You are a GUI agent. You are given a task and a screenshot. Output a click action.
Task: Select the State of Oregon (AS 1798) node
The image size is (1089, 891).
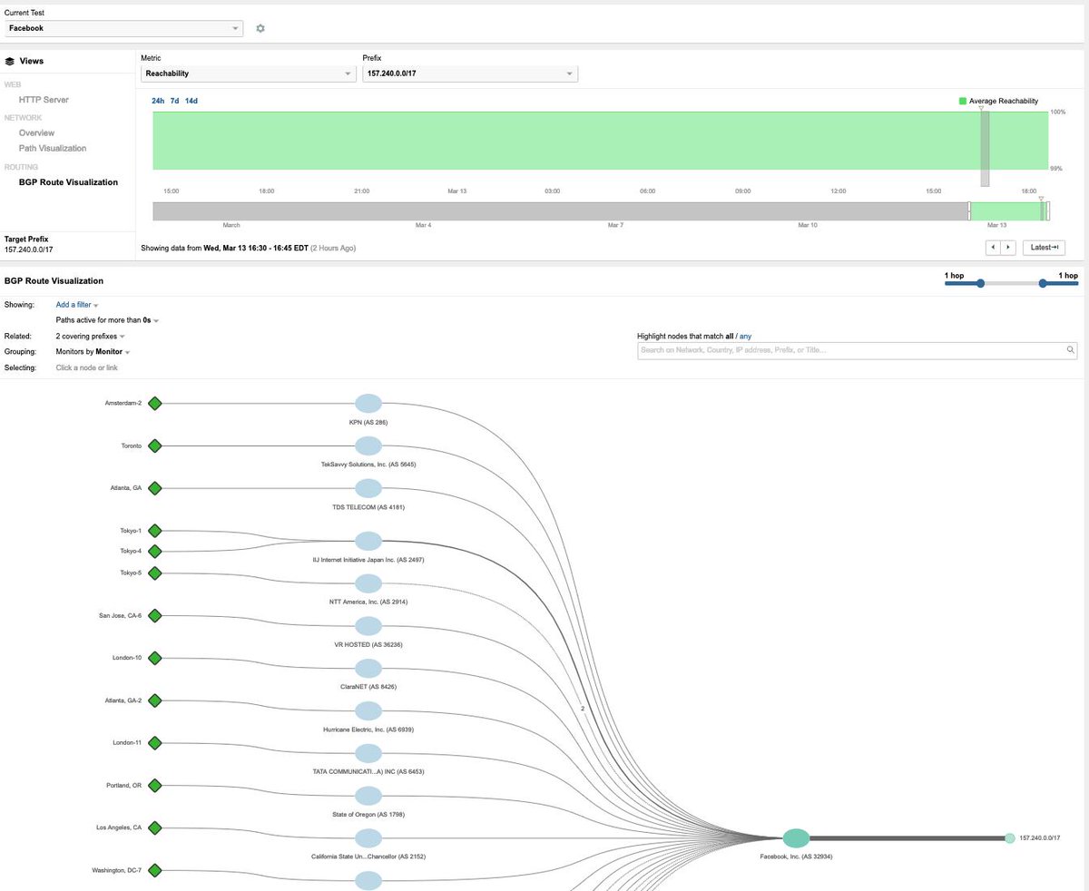click(x=368, y=796)
